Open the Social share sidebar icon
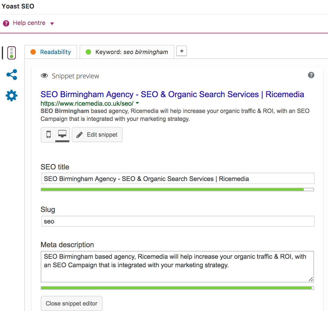This screenshot has height=311, width=328. tap(12, 74)
